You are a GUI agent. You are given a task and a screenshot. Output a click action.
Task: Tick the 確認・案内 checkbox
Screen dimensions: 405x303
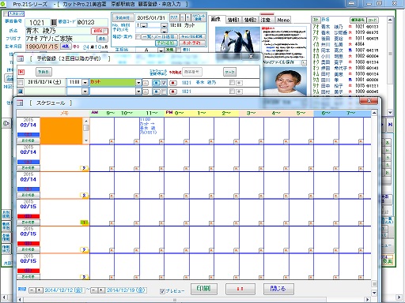(x=138, y=36)
